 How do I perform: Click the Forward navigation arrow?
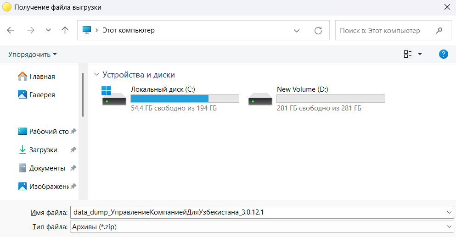pos(31,31)
